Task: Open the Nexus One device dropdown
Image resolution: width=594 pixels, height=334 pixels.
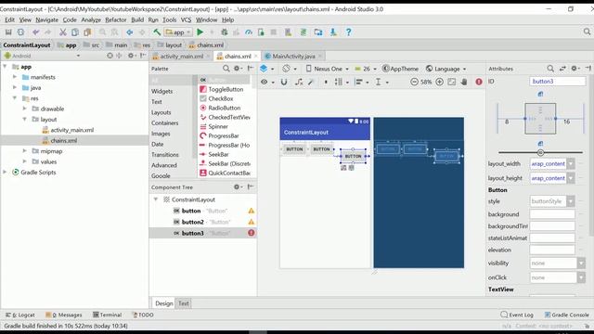Action: tap(327, 69)
